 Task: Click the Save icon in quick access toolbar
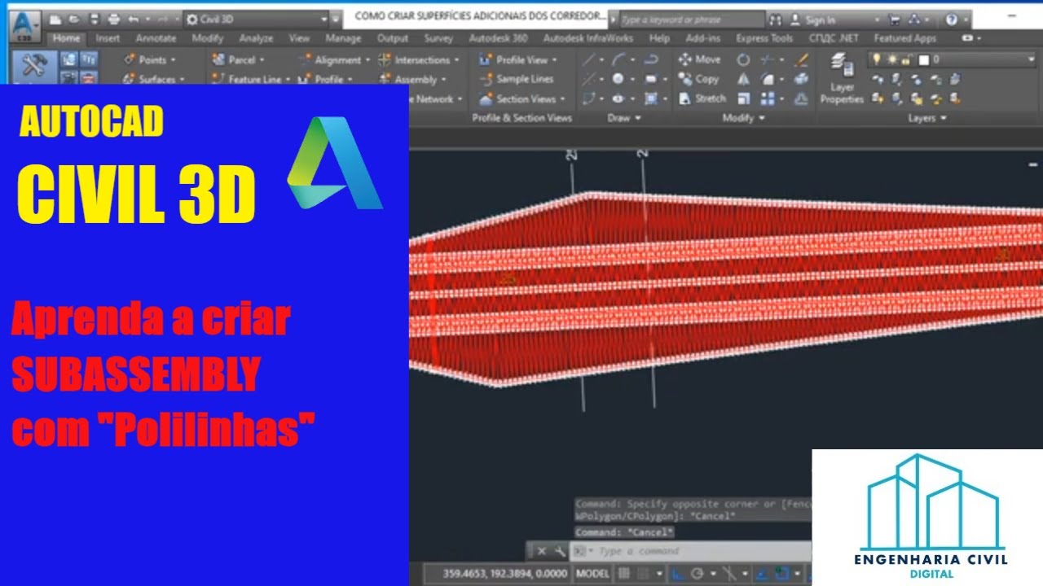coord(94,19)
